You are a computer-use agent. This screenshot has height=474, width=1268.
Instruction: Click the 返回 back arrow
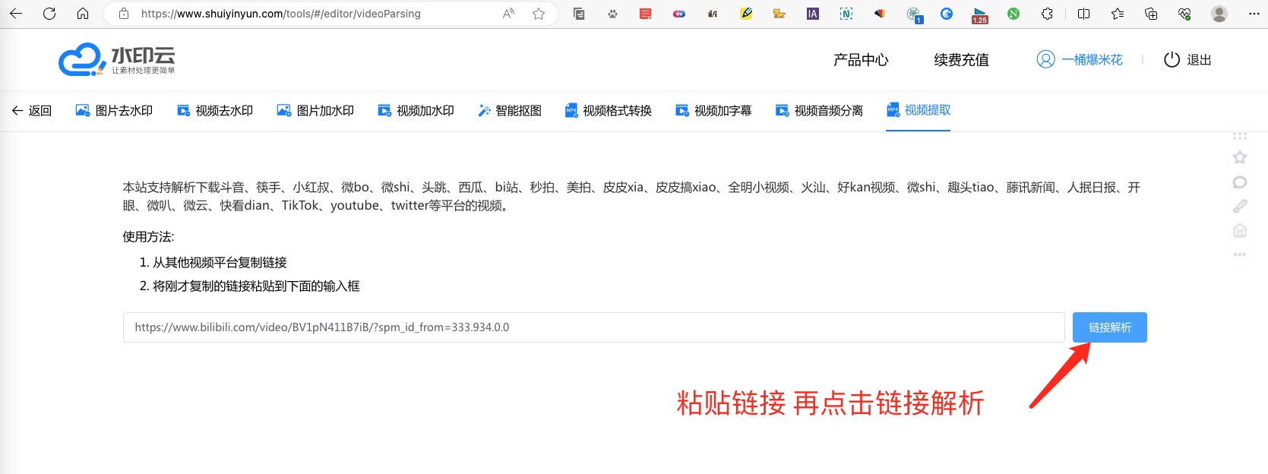click(32, 111)
